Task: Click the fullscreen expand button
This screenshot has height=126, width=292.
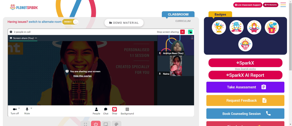Action: (86, 124)
